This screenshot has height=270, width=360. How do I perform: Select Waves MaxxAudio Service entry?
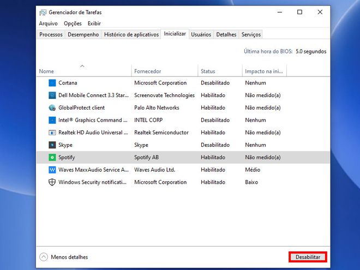pyautogui.click(x=93, y=170)
